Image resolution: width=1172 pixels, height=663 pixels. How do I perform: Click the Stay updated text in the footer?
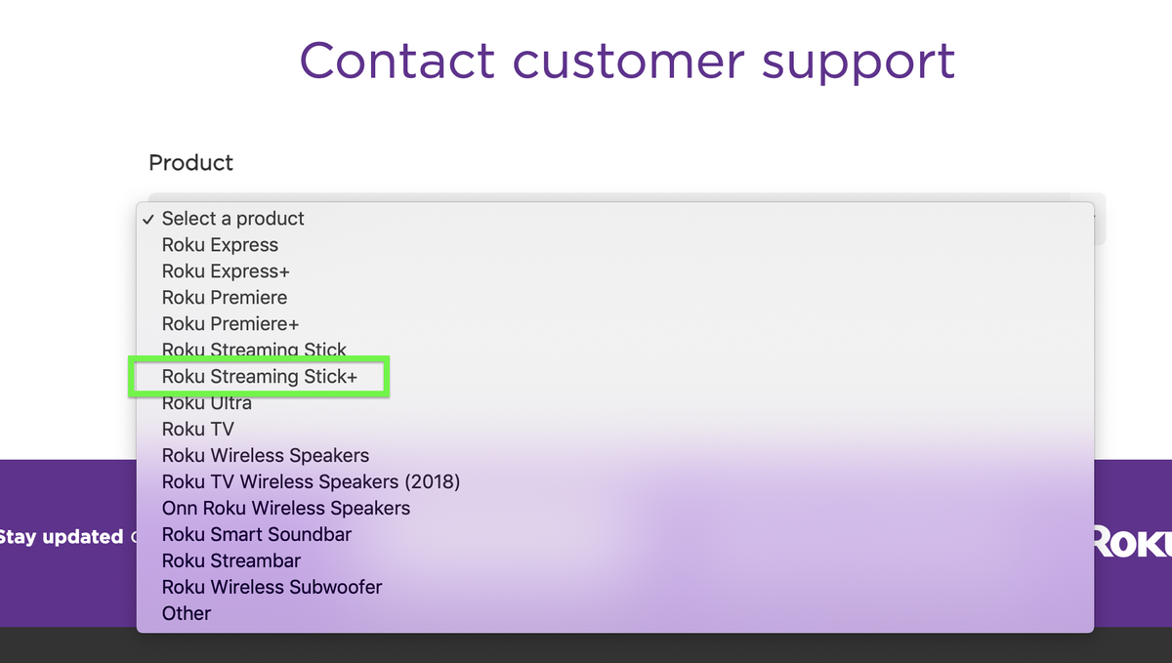point(59,536)
